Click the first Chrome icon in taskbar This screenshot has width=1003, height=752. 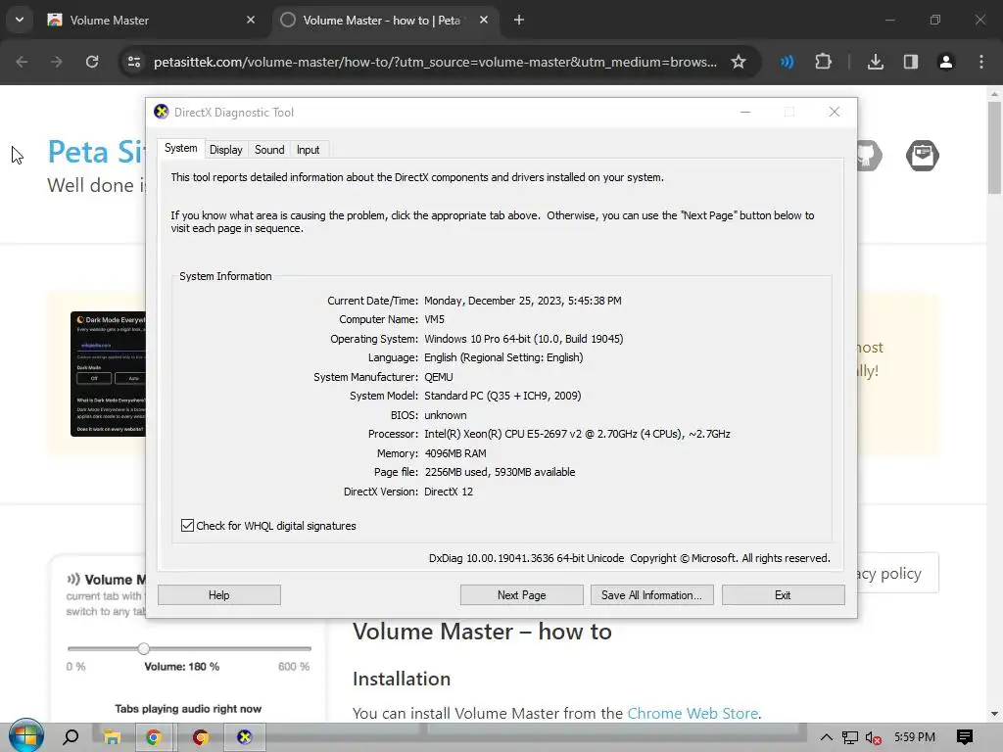pos(154,737)
